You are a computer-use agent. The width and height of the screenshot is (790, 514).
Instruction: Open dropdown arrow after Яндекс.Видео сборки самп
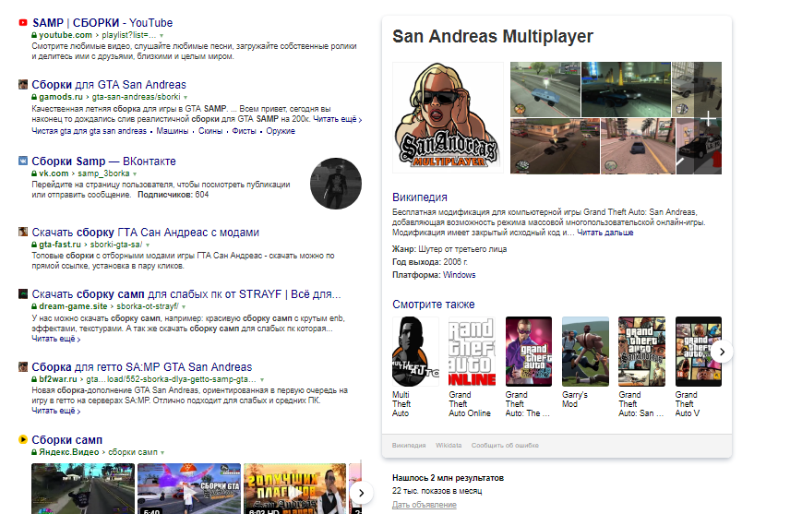pyautogui.click(x=162, y=452)
